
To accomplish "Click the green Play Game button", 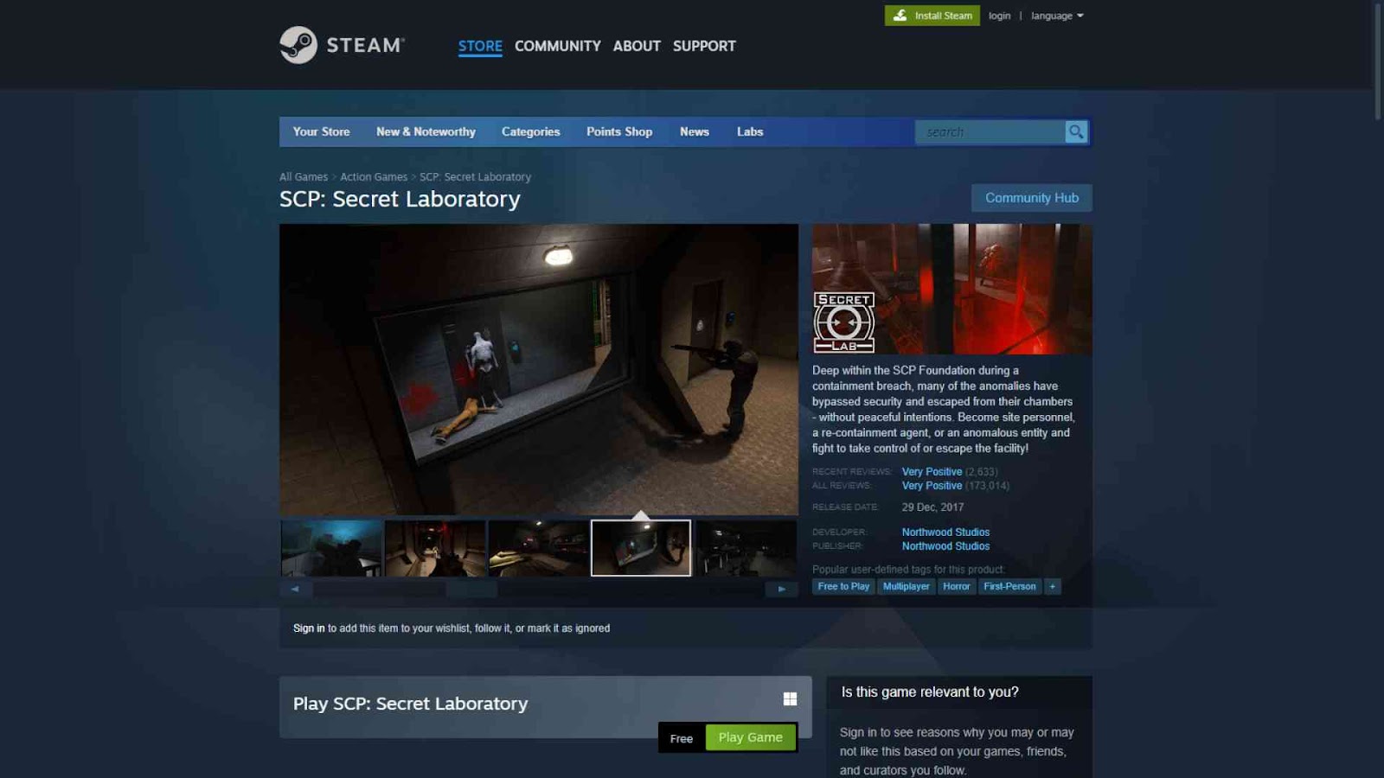I will tap(750, 737).
